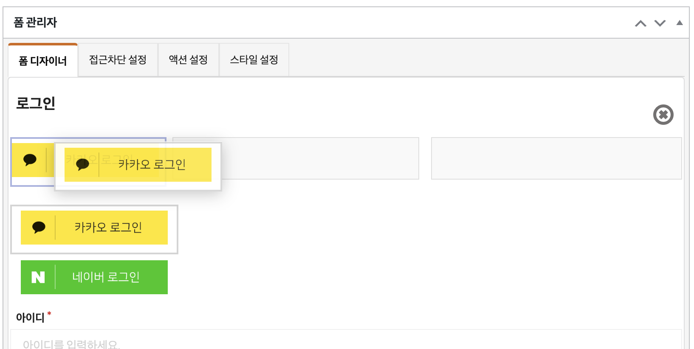The height and width of the screenshot is (349, 694).
Task: Click the 폼 관리자 panel title
Action: tap(35, 23)
